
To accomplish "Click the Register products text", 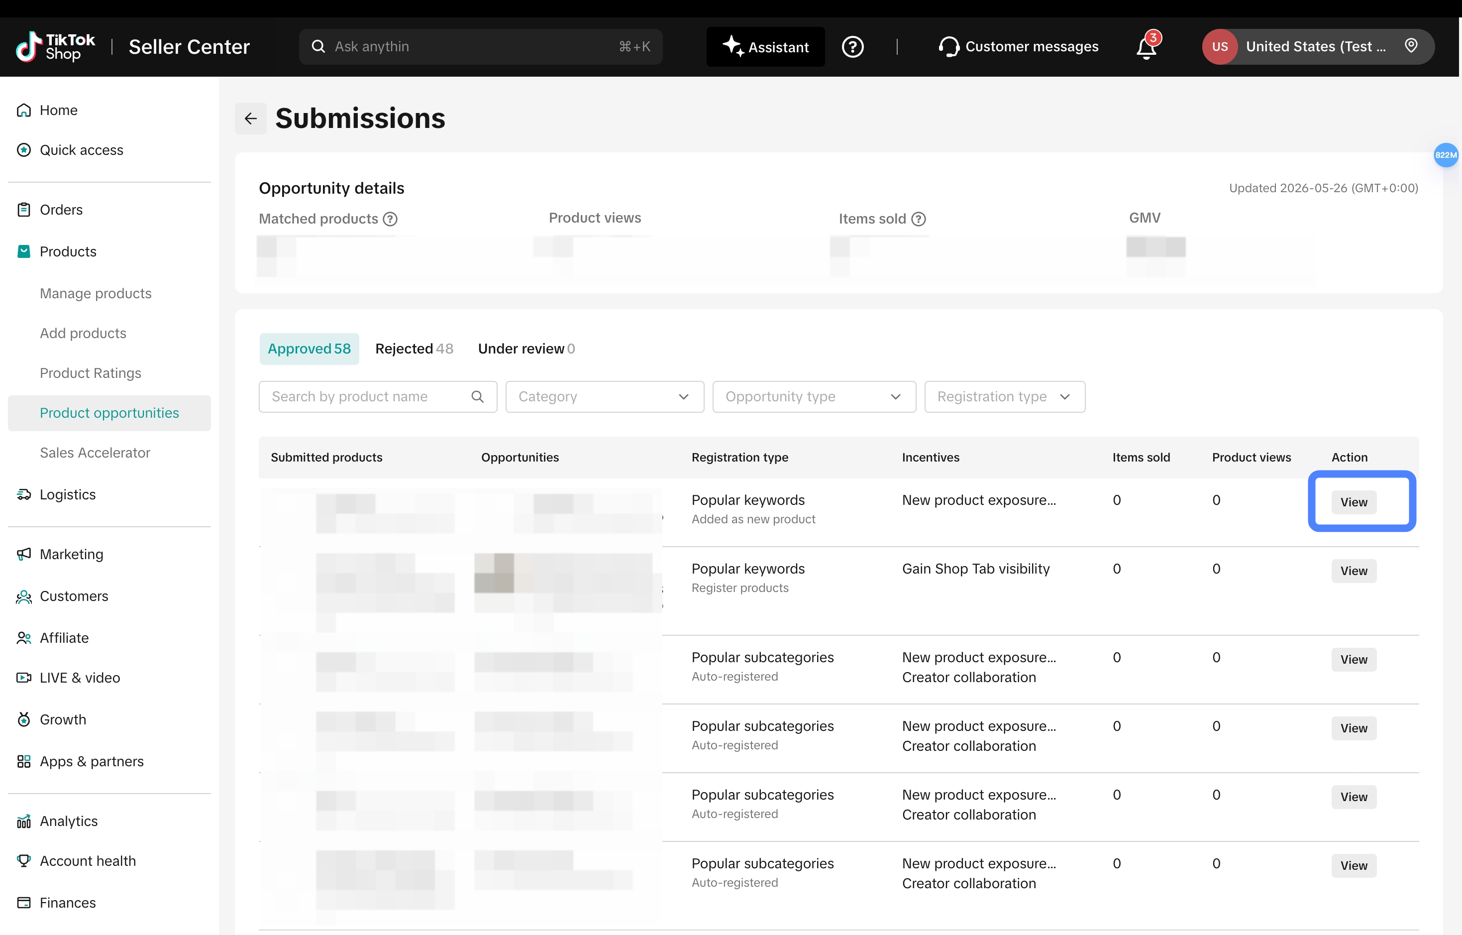I will [740, 588].
